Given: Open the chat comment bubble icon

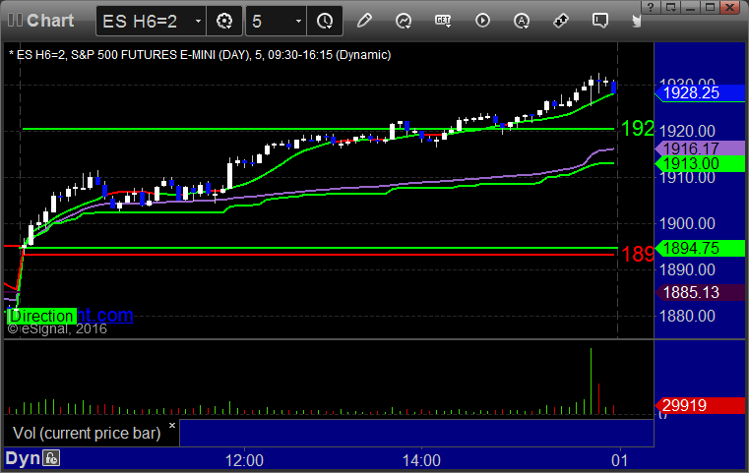Looking at the screenshot, I should click(x=600, y=21).
